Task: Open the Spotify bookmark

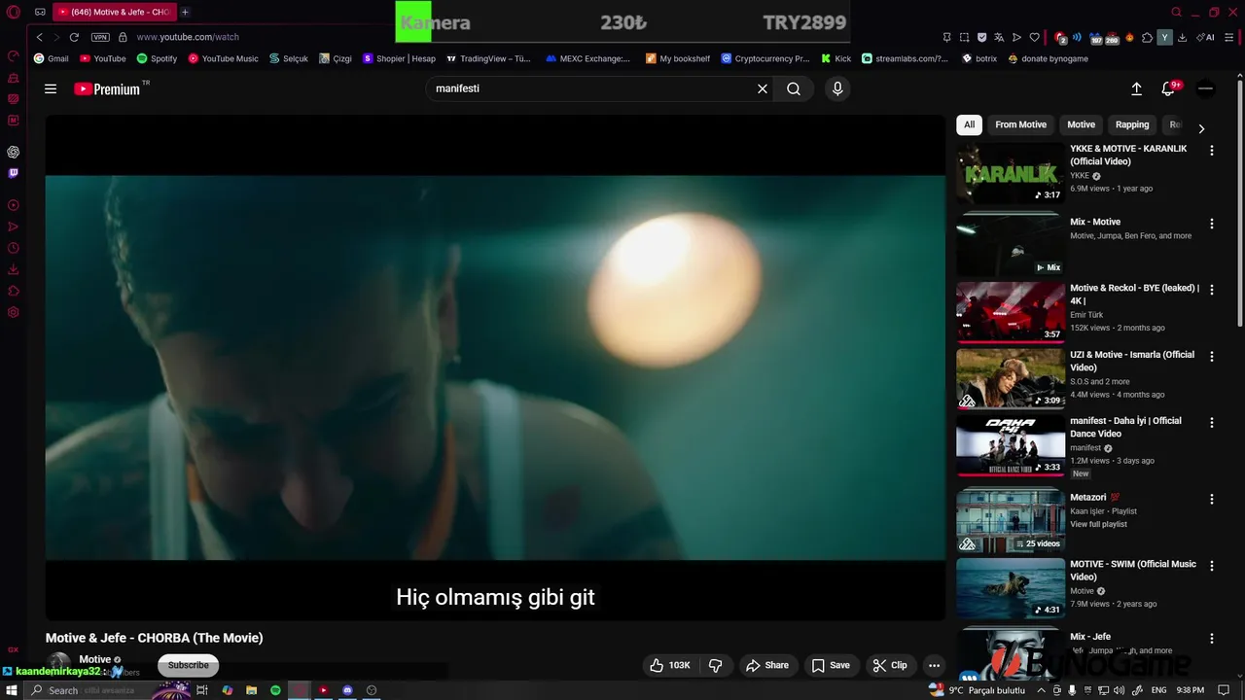Action: [157, 58]
